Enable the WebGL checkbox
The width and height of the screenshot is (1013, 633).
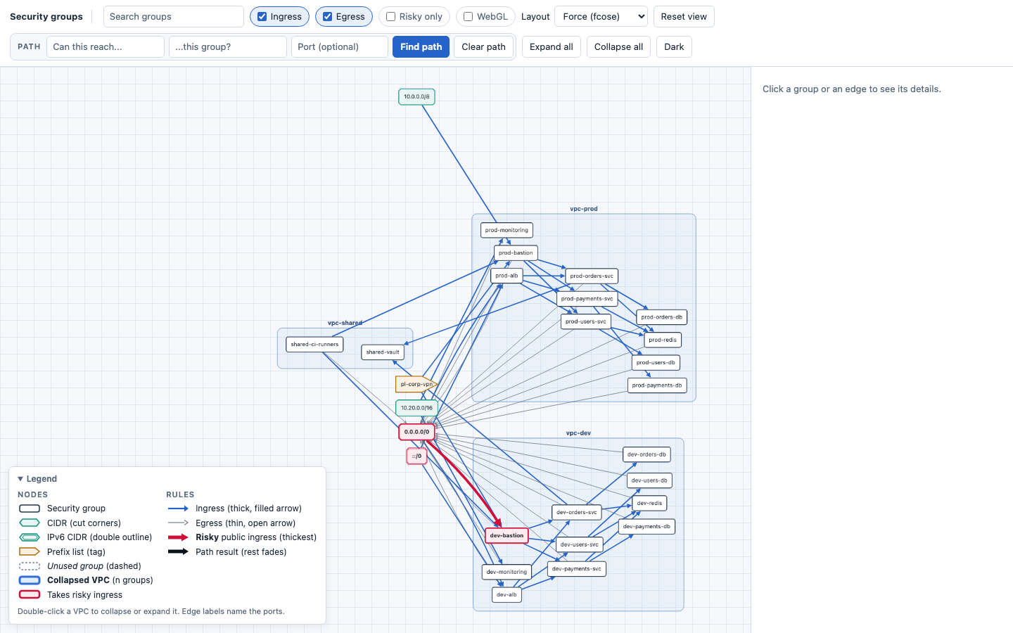pyautogui.click(x=468, y=17)
